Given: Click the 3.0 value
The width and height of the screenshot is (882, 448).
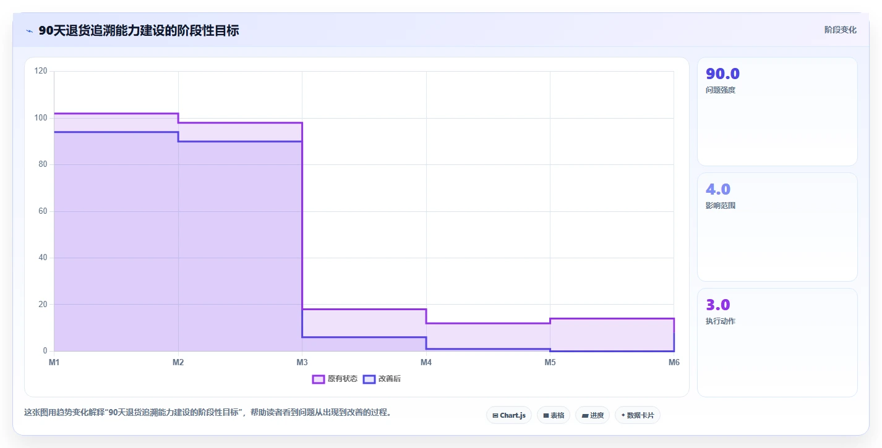Looking at the screenshot, I should 718,305.
